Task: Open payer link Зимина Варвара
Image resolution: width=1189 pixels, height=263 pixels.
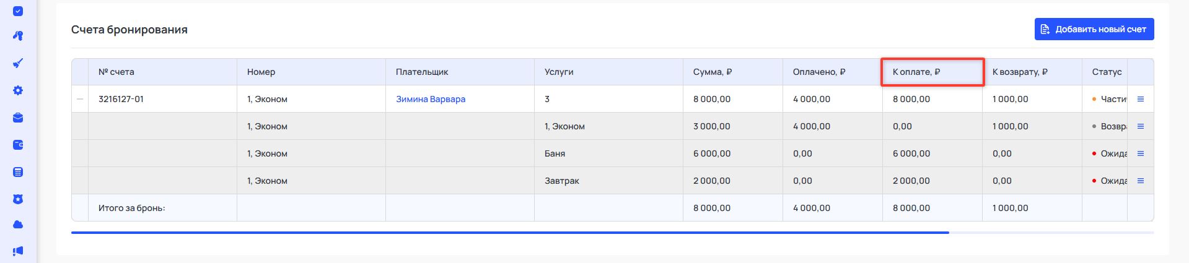Action: (430, 99)
